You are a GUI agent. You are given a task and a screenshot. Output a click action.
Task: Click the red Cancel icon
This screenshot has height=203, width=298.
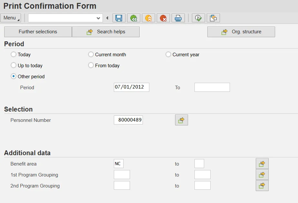(x=163, y=18)
